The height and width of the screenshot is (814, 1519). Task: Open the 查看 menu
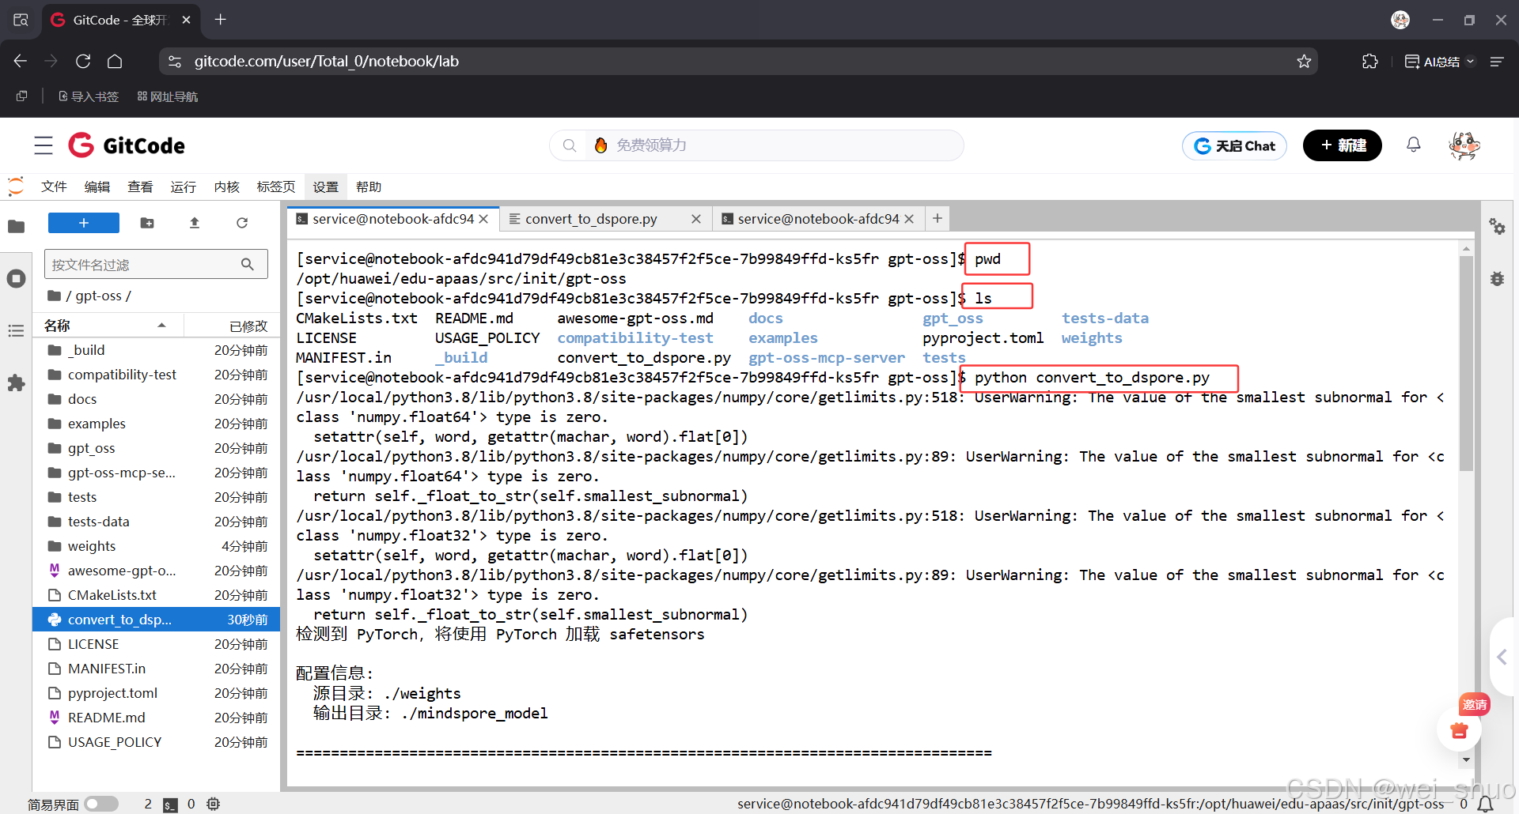[x=140, y=187]
